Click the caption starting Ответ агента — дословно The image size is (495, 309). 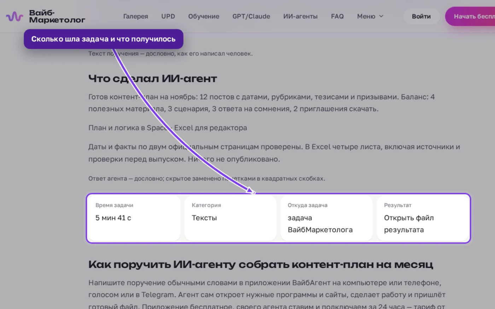click(x=206, y=179)
